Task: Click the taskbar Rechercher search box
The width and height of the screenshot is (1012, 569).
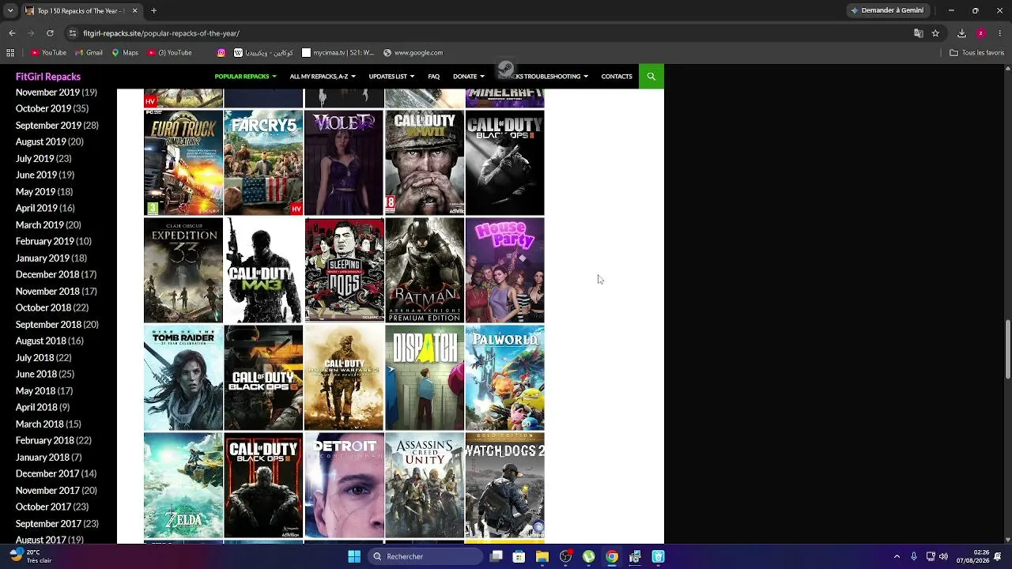Action: (x=425, y=556)
